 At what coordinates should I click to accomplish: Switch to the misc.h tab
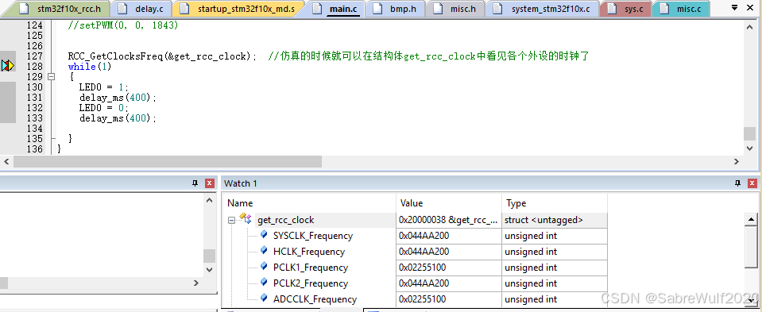[x=454, y=9]
